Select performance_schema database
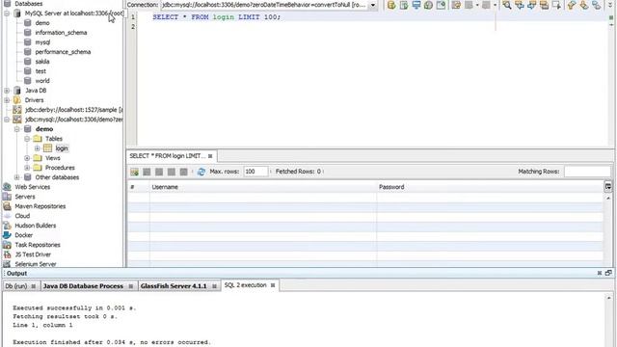617x347 pixels. [x=63, y=52]
